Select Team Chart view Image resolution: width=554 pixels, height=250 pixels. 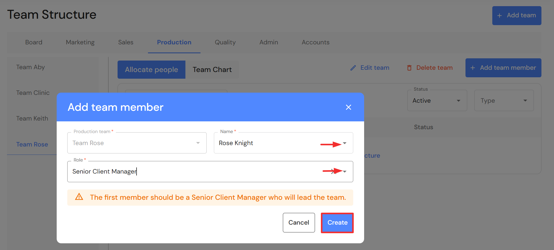[x=212, y=70]
